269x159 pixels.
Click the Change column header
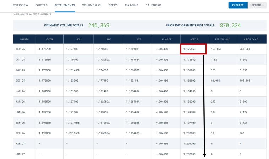pos(167,39)
